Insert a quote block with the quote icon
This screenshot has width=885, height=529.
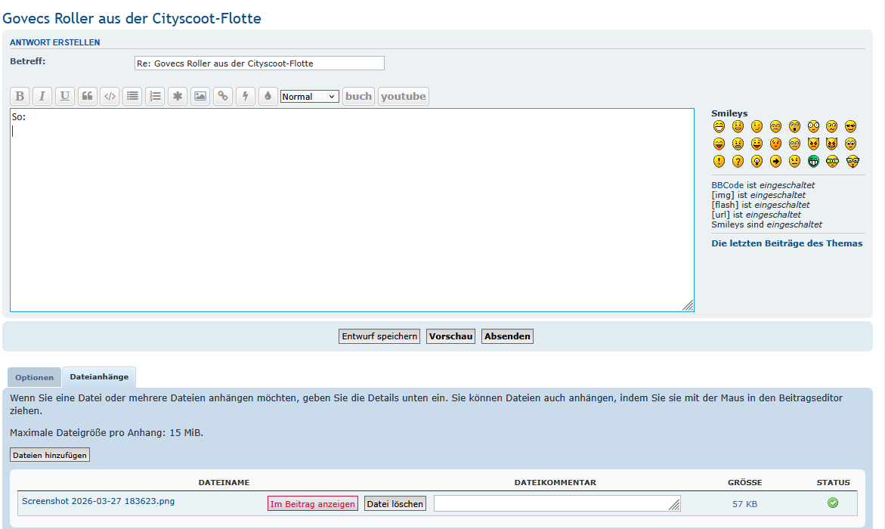tap(88, 96)
